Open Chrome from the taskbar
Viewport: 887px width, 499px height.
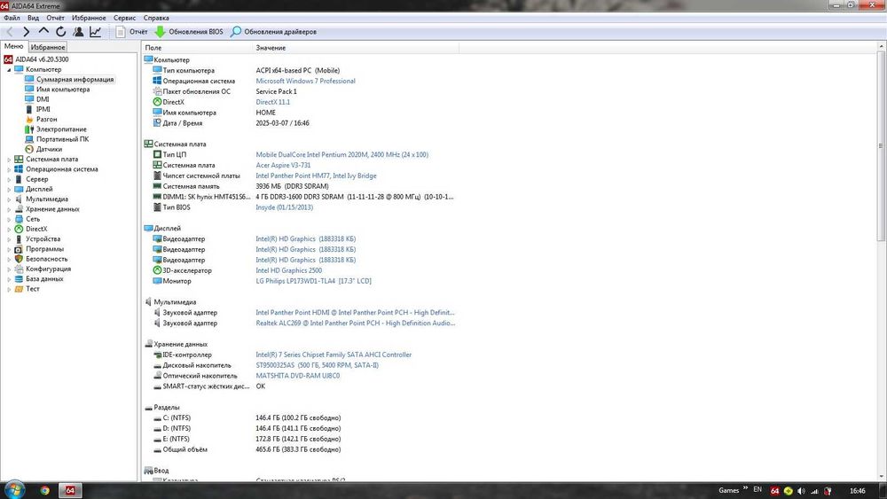(x=44, y=490)
